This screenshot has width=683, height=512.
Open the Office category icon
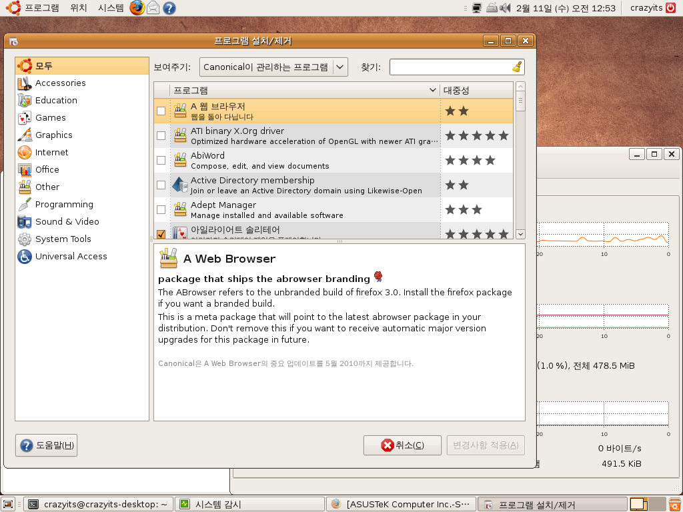[25, 170]
